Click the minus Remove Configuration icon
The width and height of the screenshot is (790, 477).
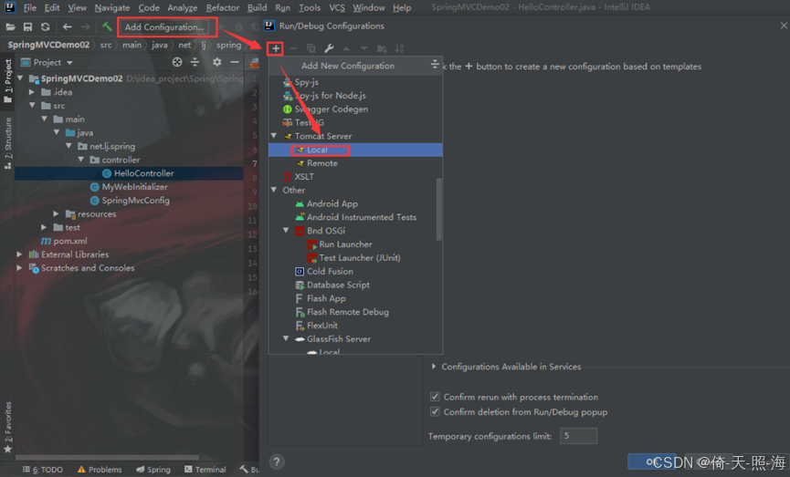click(293, 48)
